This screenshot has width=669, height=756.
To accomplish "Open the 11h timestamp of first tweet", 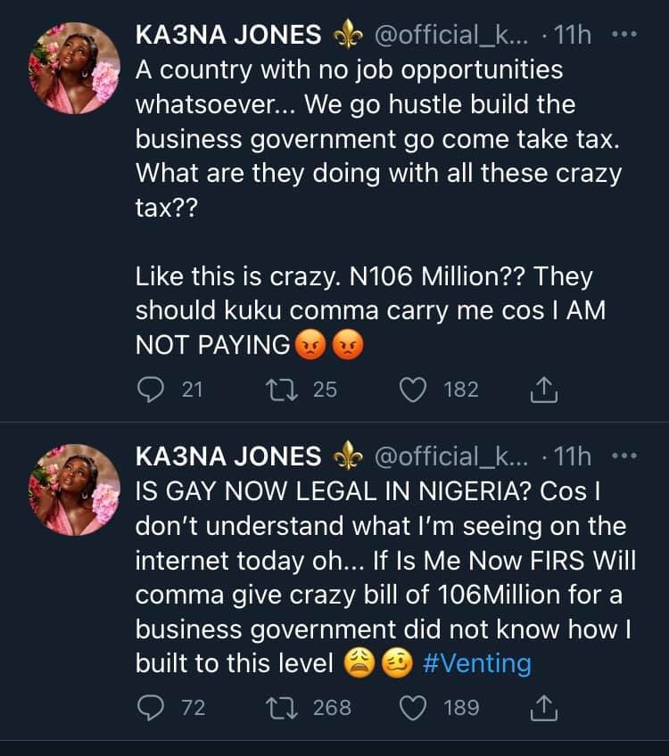I will [573, 36].
